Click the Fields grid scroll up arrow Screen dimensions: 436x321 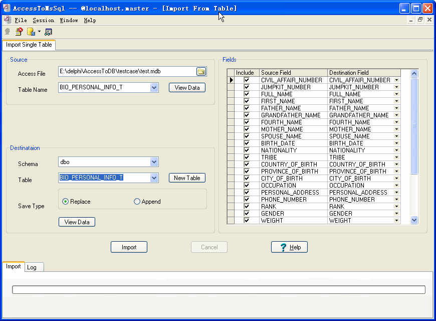coord(414,74)
